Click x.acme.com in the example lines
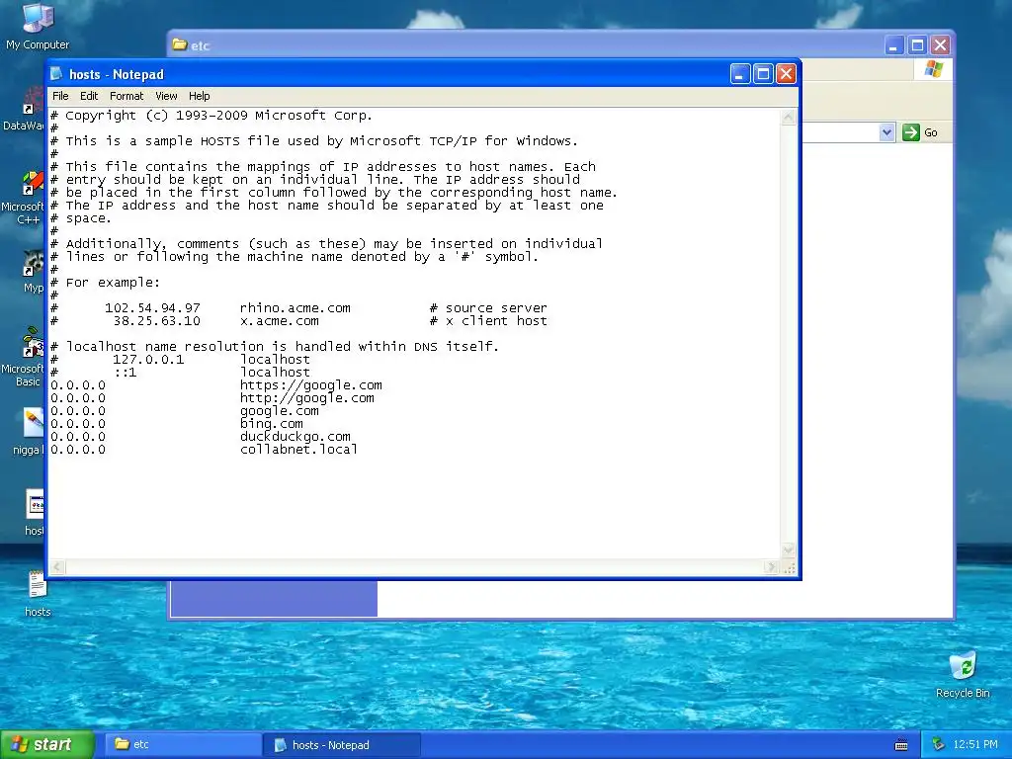This screenshot has height=759, width=1012. [279, 321]
